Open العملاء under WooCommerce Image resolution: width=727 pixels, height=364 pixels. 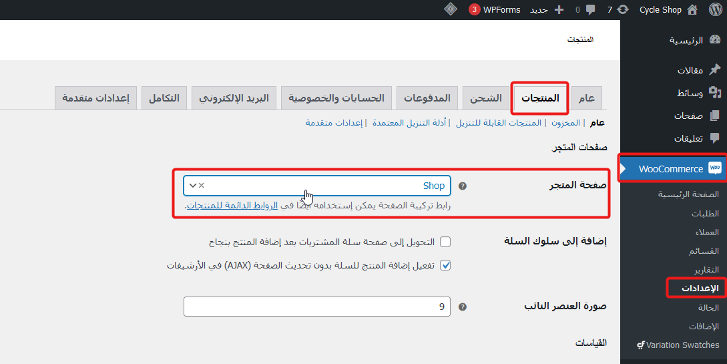tap(706, 232)
